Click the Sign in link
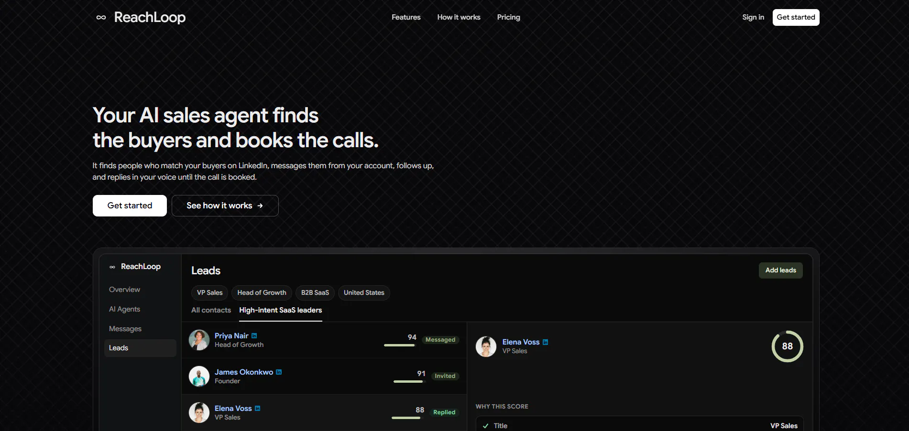The height and width of the screenshot is (431, 909). (753, 17)
